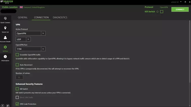Enable Auto Reconnect checkbox
This screenshot has width=191, height=107.
point(17,65)
